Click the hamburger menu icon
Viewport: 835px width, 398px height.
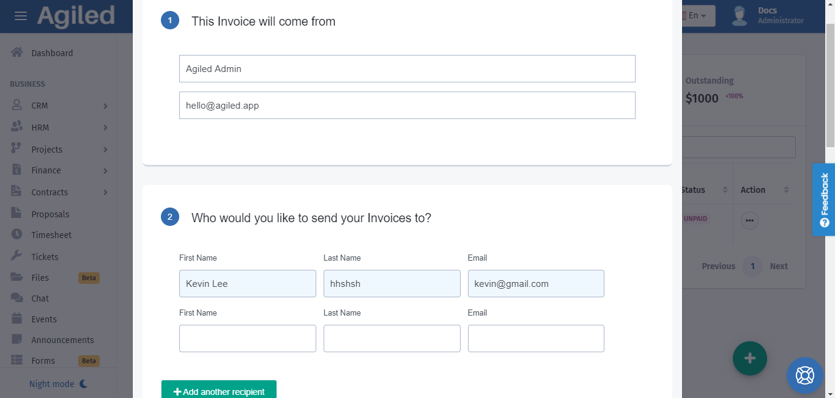[x=21, y=16]
